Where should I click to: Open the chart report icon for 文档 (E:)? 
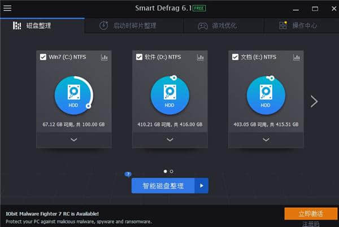click(296, 57)
